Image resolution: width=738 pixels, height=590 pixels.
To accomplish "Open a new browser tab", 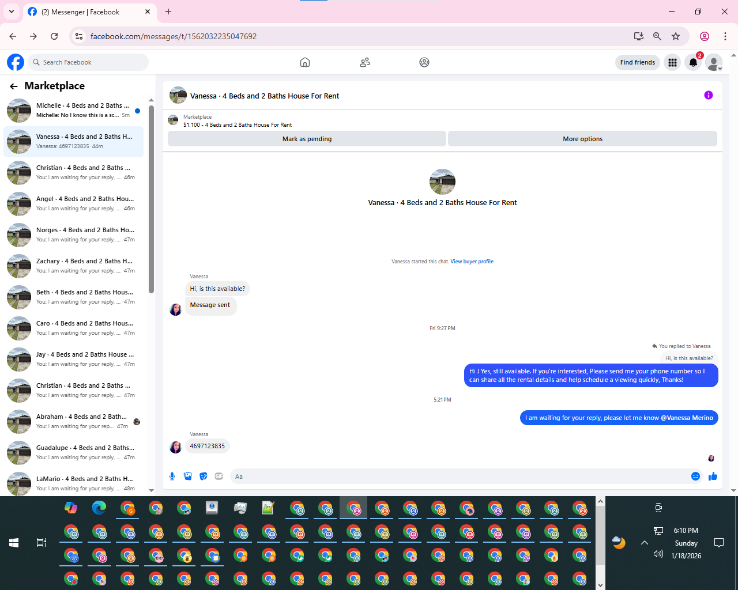I will [168, 12].
